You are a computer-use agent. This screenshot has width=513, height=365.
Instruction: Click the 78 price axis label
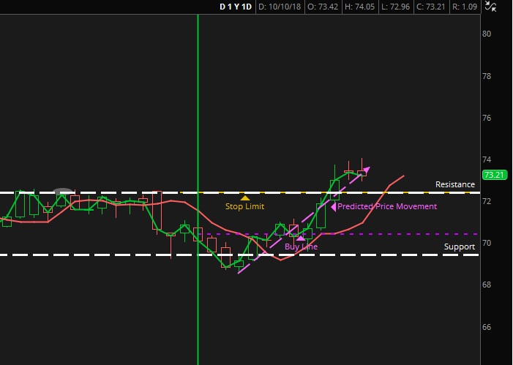tap(487, 76)
